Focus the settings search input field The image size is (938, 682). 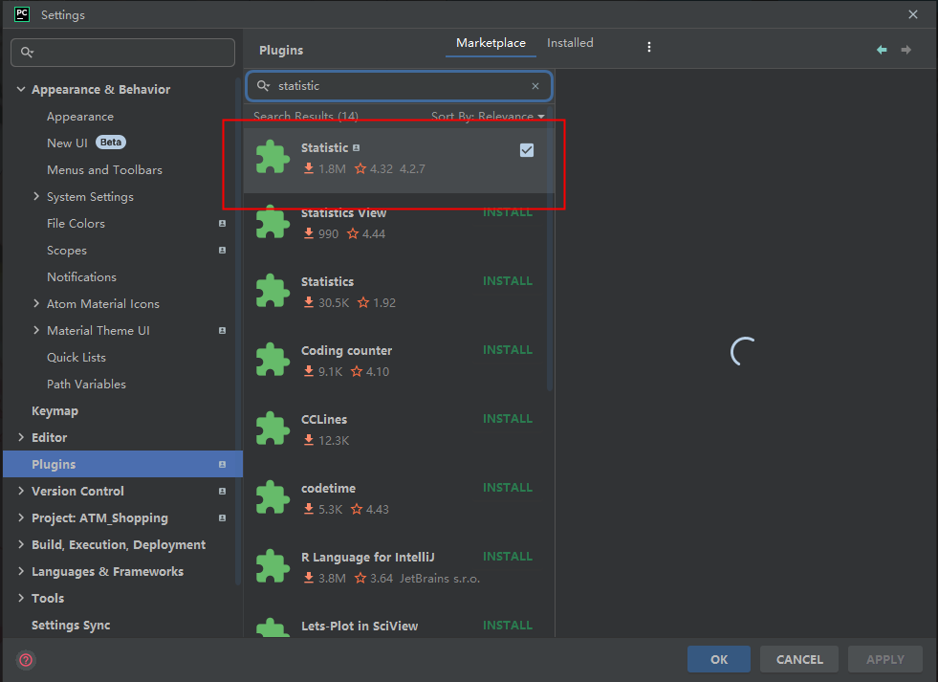122,53
